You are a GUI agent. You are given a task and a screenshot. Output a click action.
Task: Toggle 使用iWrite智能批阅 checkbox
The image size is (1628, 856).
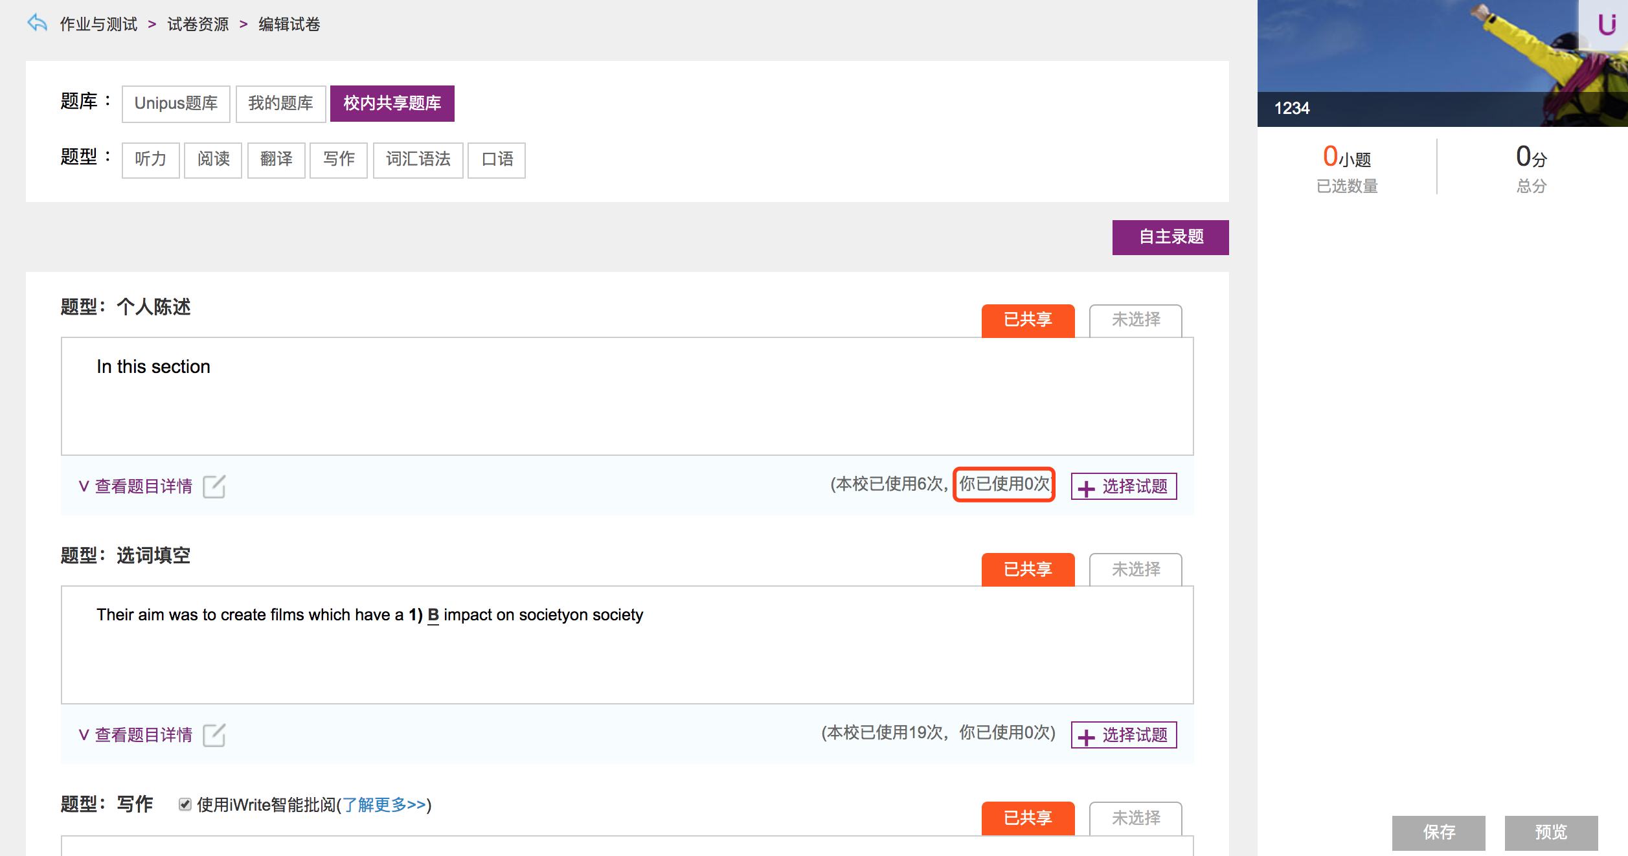click(185, 804)
